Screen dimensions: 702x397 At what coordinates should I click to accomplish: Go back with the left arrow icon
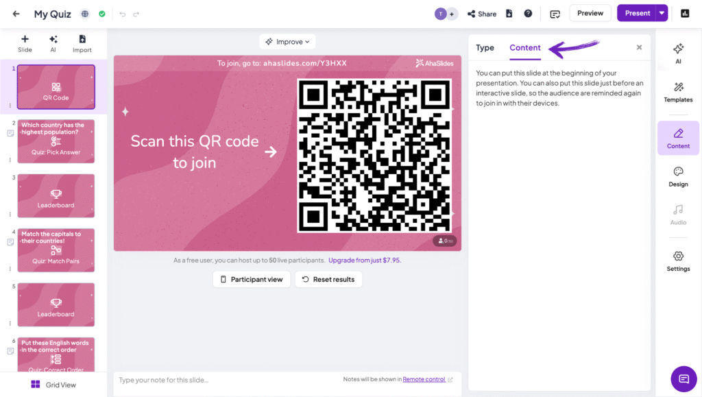tap(16, 14)
